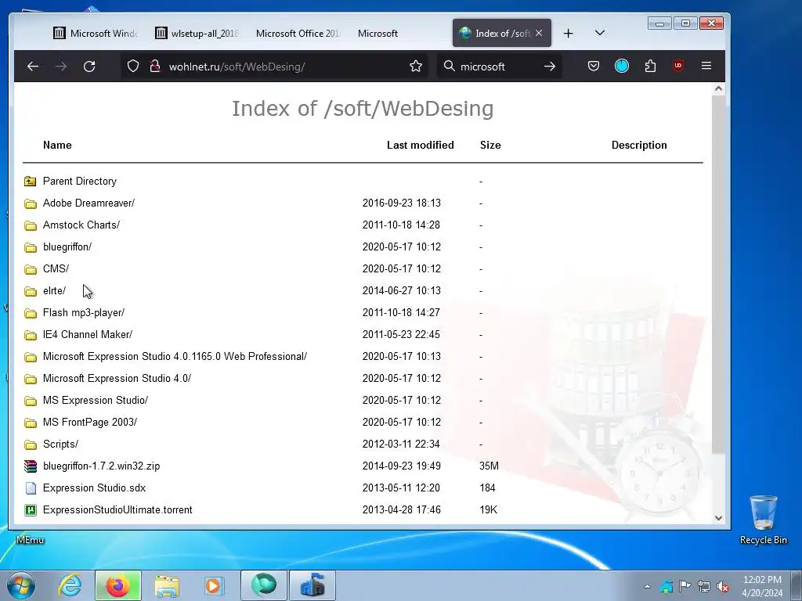Click folder icon beside Adobe Dreamreaver
Screen dimensions: 802x601
pos(31,203)
